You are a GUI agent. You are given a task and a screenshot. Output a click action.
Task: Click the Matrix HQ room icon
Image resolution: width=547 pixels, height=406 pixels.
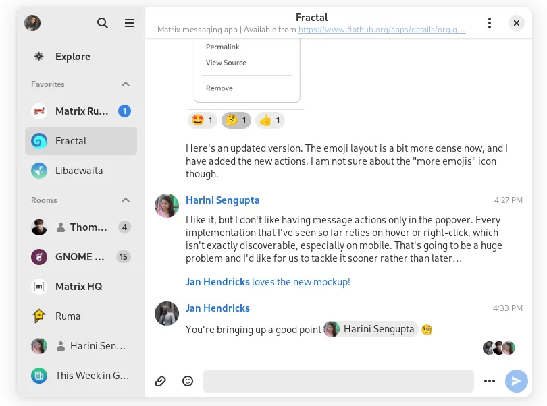[x=39, y=287]
